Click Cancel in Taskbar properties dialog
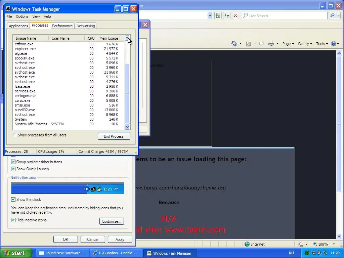The image size is (344, 258). tap(93, 239)
